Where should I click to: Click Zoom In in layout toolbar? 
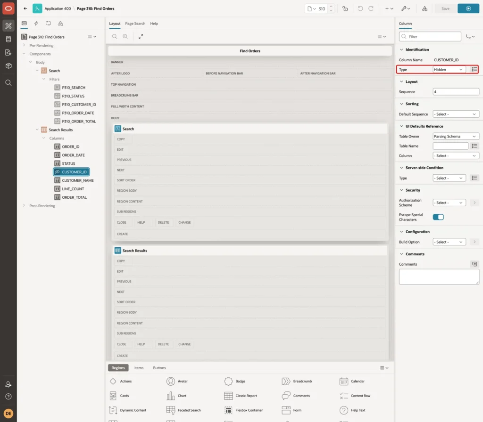click(x=125, y=36)
